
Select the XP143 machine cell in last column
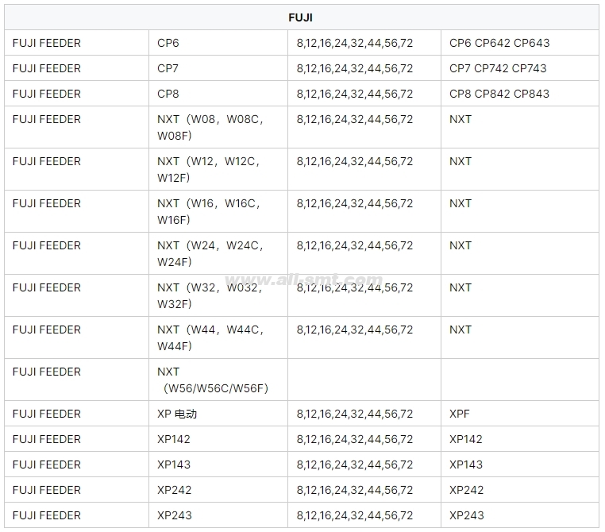(x=520, y=465)
